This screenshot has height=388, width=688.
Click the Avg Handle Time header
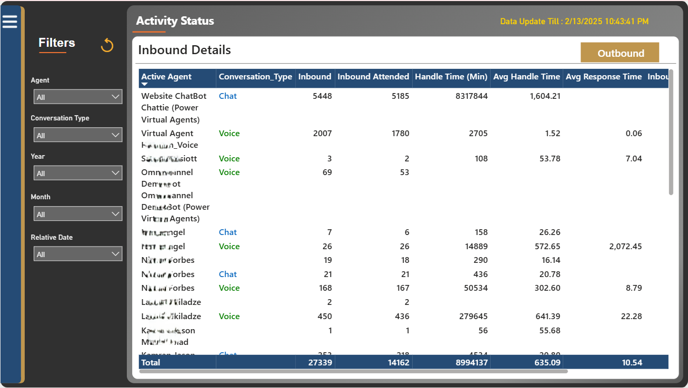(x=526, y=77)
